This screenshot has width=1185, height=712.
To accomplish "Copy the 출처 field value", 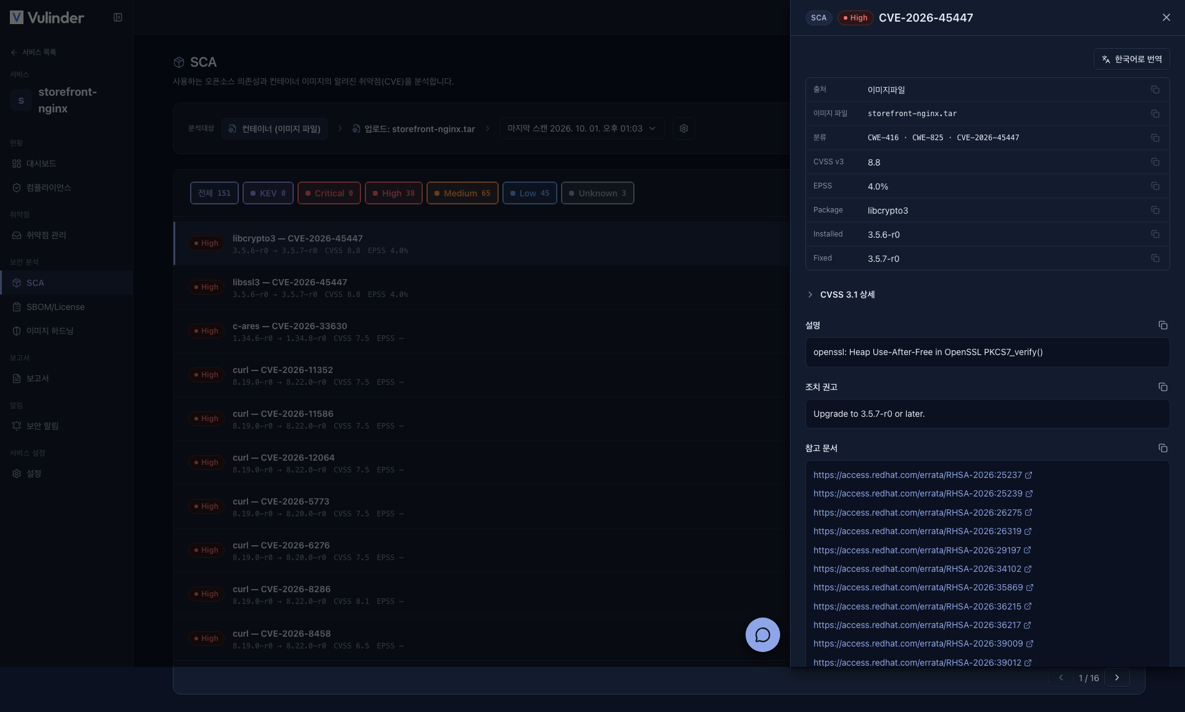I will tap(1155, 90).
